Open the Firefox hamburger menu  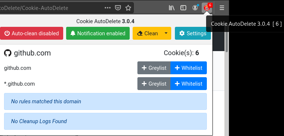pyautogui.click(x=222, y=8)
